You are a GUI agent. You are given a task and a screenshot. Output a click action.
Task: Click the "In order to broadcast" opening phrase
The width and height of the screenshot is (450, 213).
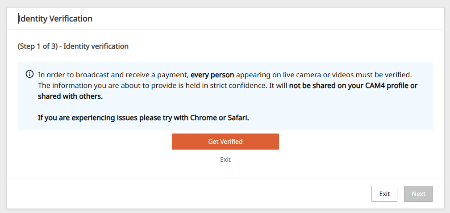(x=74, y=74)
